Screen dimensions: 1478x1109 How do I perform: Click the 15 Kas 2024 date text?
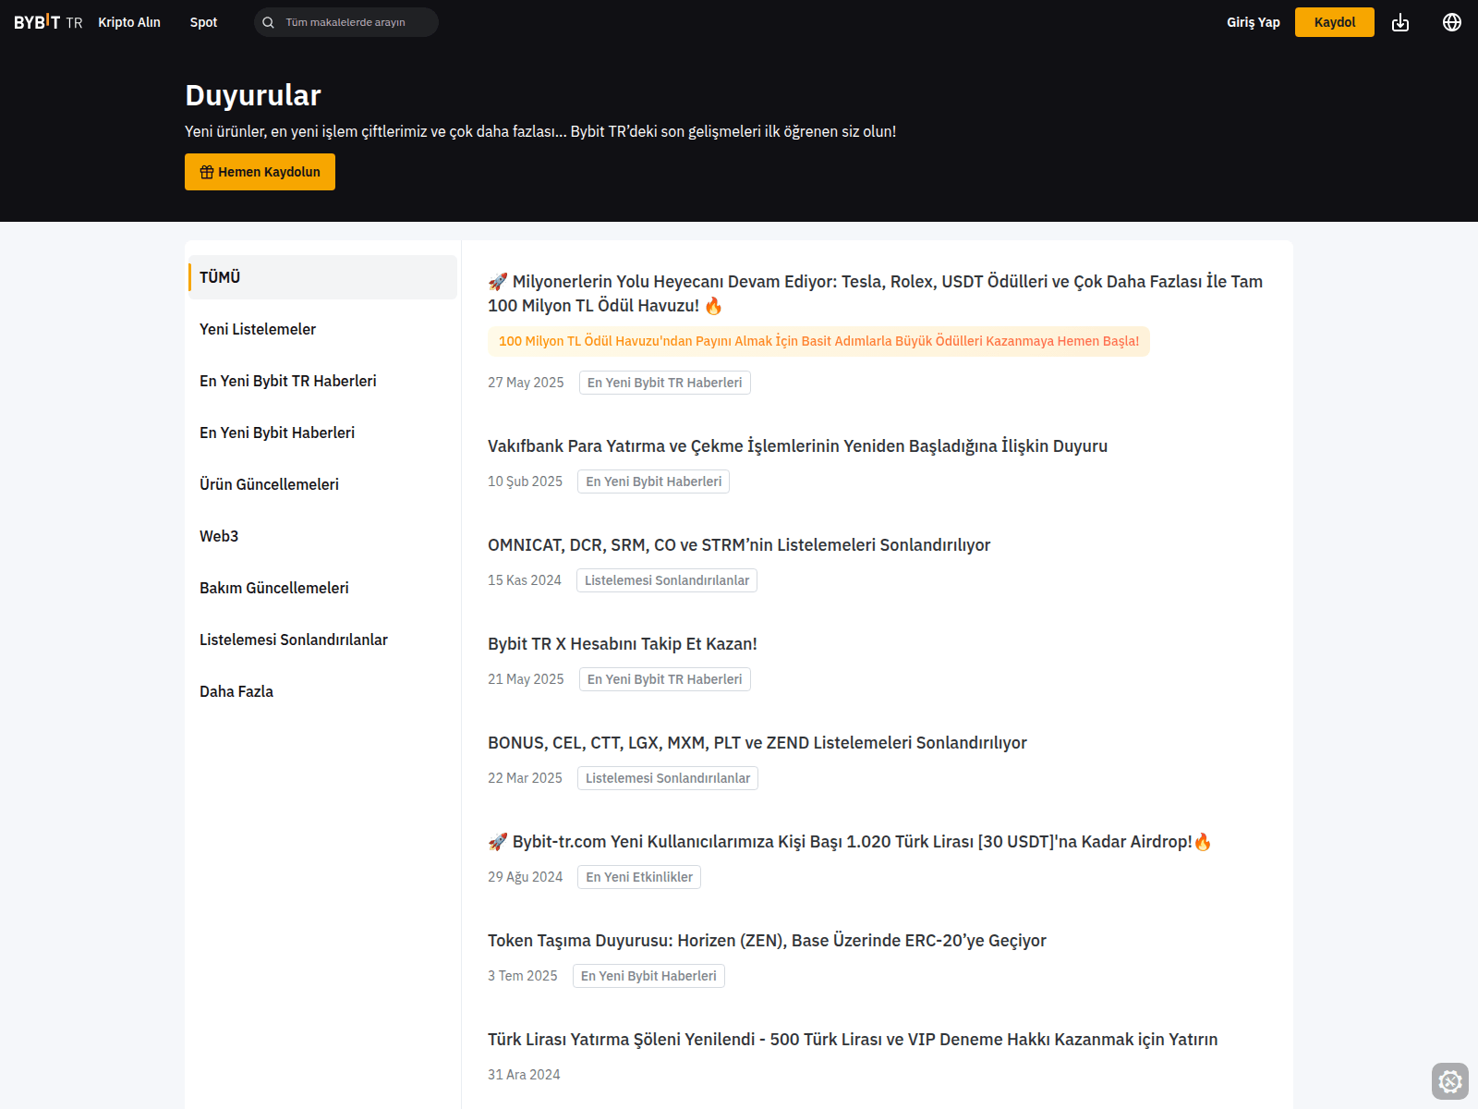(525, 580)
